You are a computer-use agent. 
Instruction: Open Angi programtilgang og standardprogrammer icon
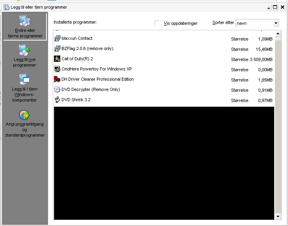25,115
